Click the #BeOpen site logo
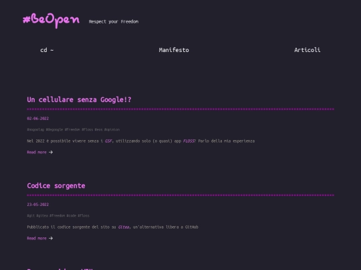Viewport: 361px width, 270px height. 51,21
